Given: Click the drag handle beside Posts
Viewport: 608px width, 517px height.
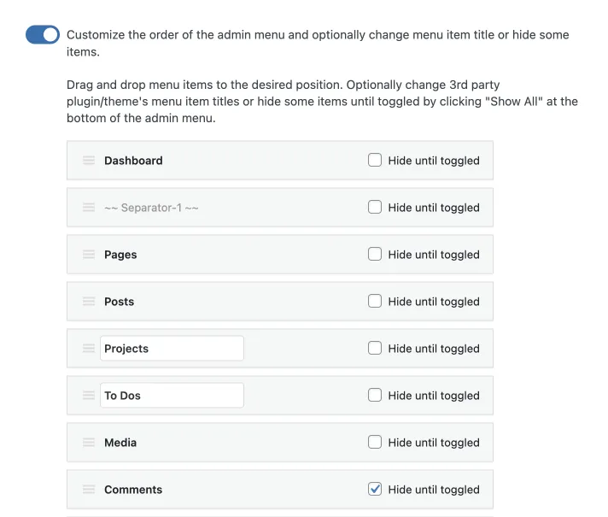Looking at the screenshot, I should pos(89,301).
